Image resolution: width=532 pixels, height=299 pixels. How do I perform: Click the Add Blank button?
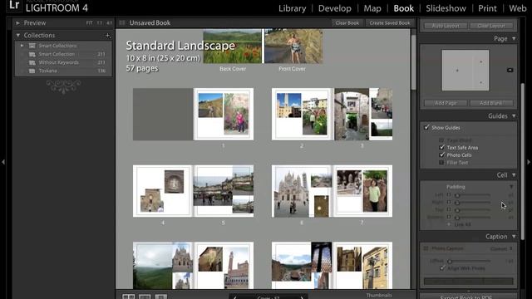coord(491,103)
